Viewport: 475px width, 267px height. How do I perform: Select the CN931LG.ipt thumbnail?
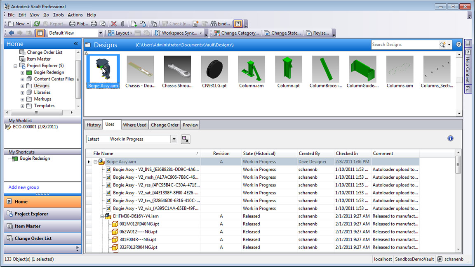coord(214,72)
